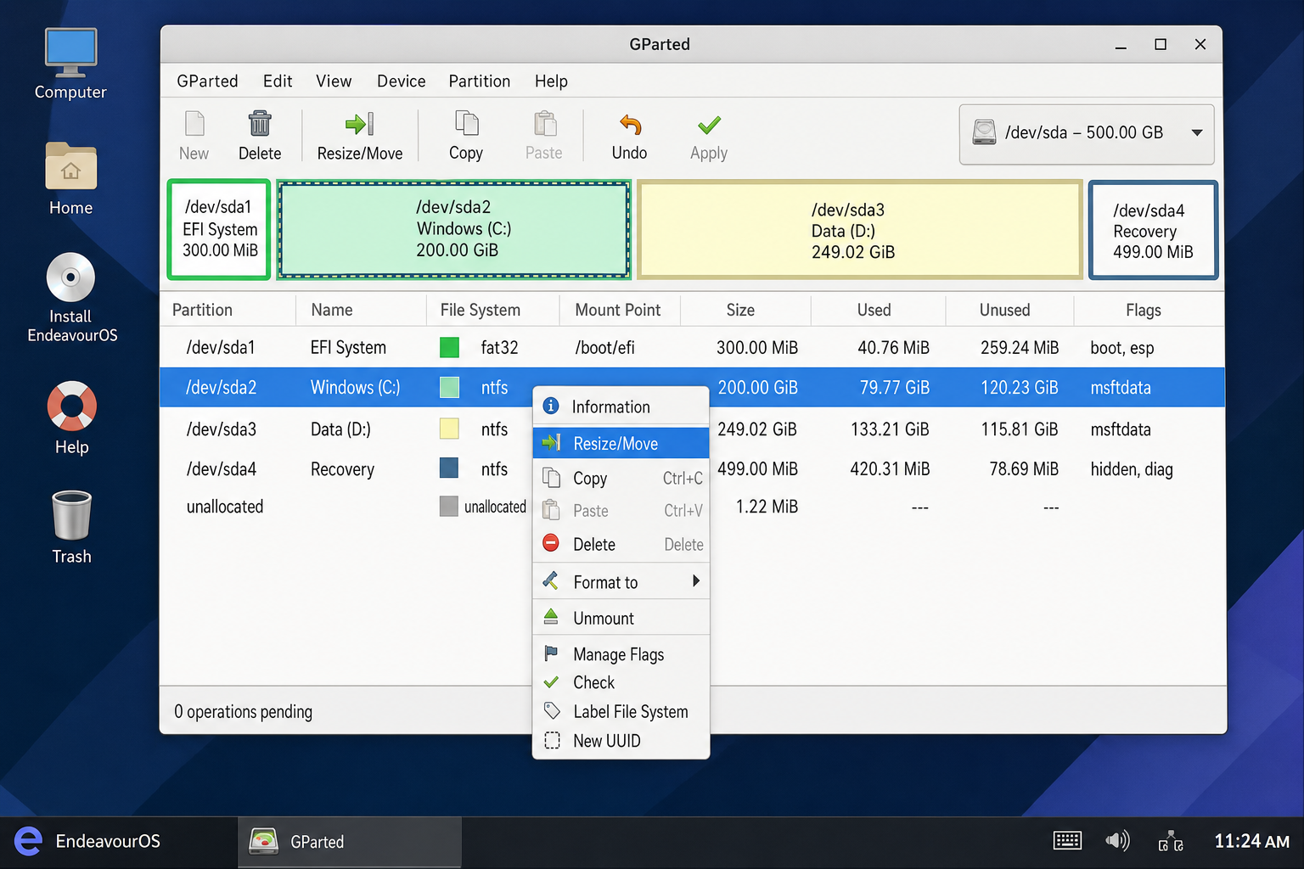Click the gray unallocated color swatch

pos(449,506)
